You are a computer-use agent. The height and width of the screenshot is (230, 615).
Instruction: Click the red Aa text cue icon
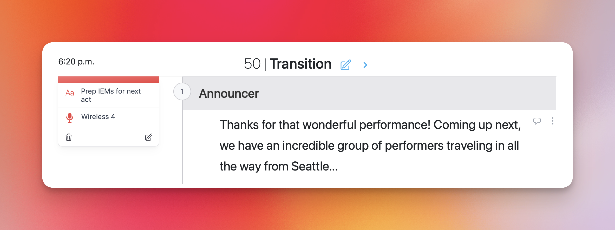(x=70, y=93)
